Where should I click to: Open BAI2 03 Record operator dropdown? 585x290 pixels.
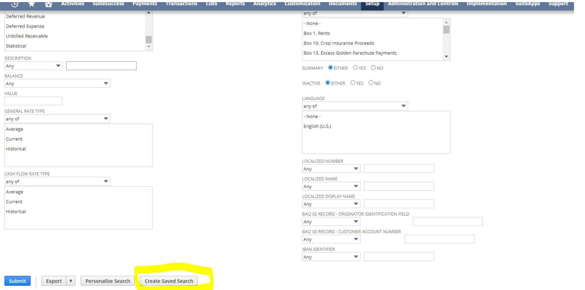click(331, 239)
